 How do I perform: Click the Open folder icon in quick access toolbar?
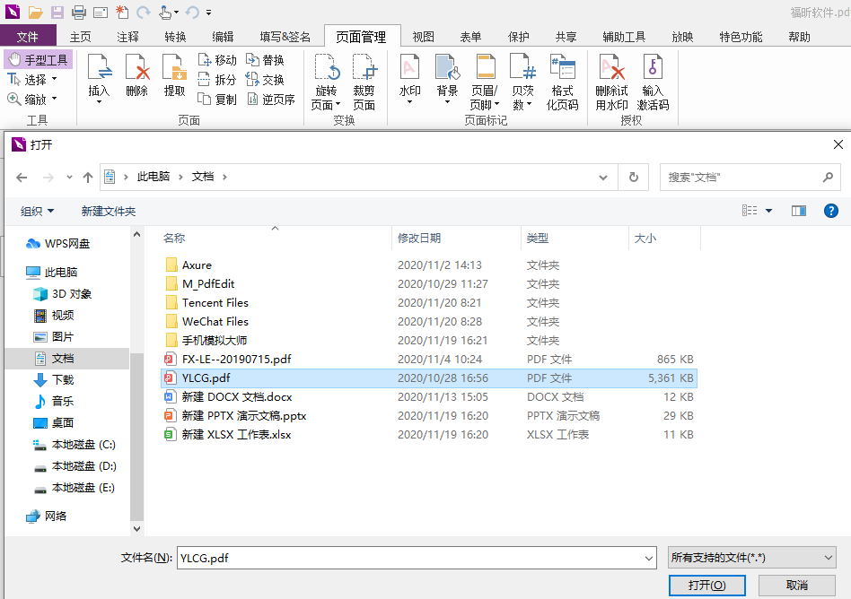point(36,12)
